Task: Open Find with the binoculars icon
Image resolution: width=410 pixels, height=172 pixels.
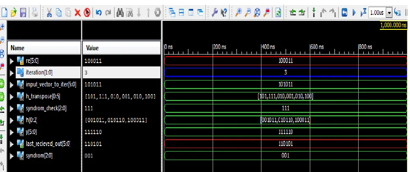Action: 120,12
